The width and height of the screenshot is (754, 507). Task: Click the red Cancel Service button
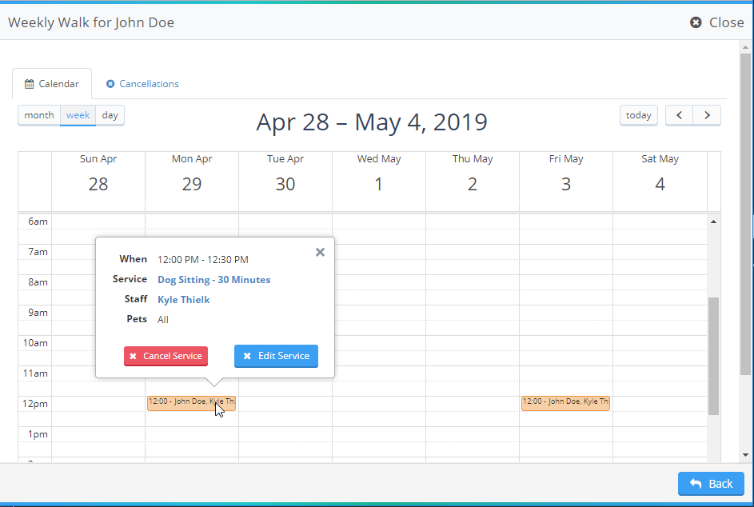(166, 356)
